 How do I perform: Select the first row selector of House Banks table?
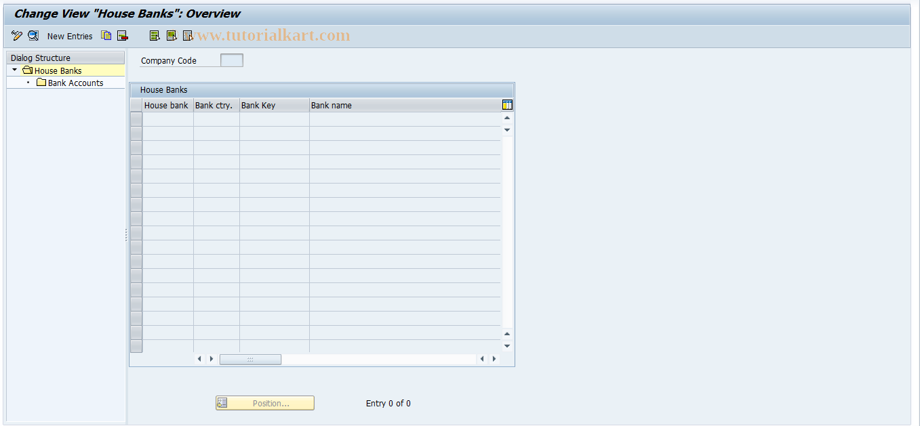[136, 119]
